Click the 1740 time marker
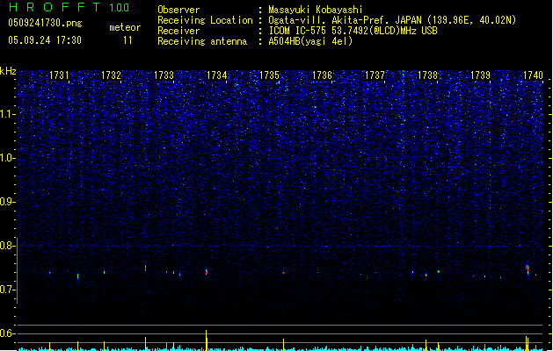553x351 pixels. pyautogui.click(x=533, y=75)
